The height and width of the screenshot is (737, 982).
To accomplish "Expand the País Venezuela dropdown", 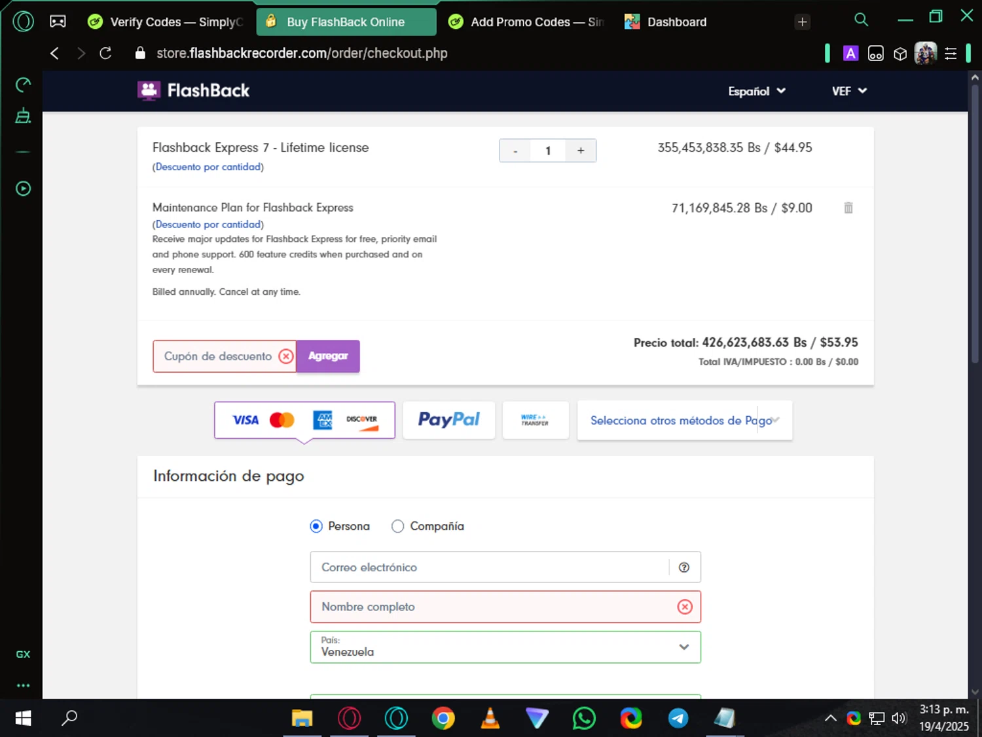I will pyautogui.click(x=505, y=647).
